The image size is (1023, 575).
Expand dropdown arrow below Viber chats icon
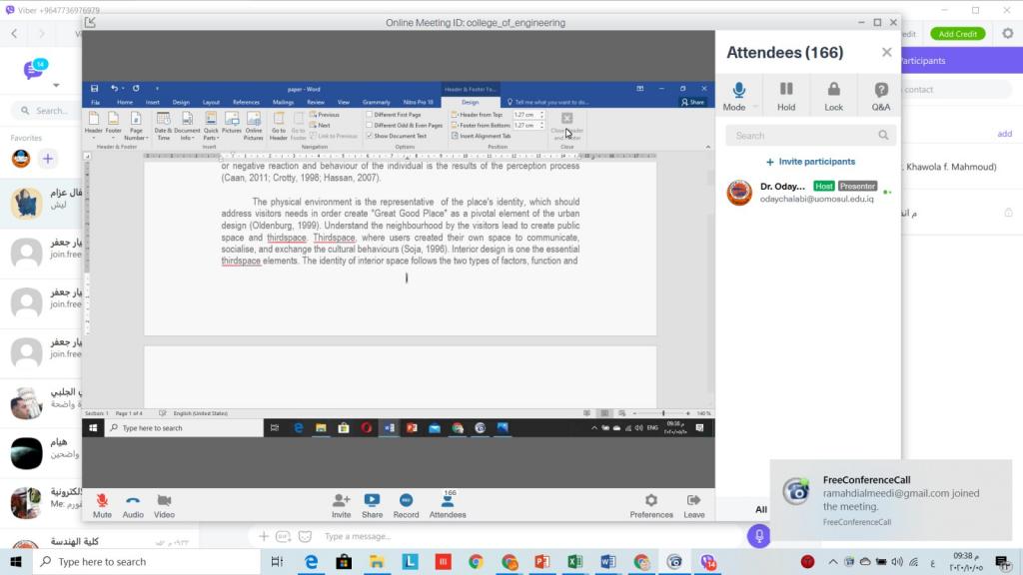click(56, 86)
